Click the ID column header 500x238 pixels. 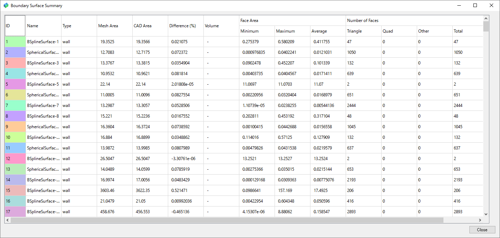click(15, 26)
